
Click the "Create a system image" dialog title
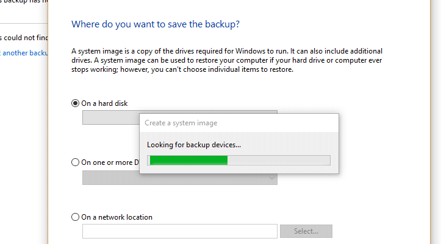181,123
